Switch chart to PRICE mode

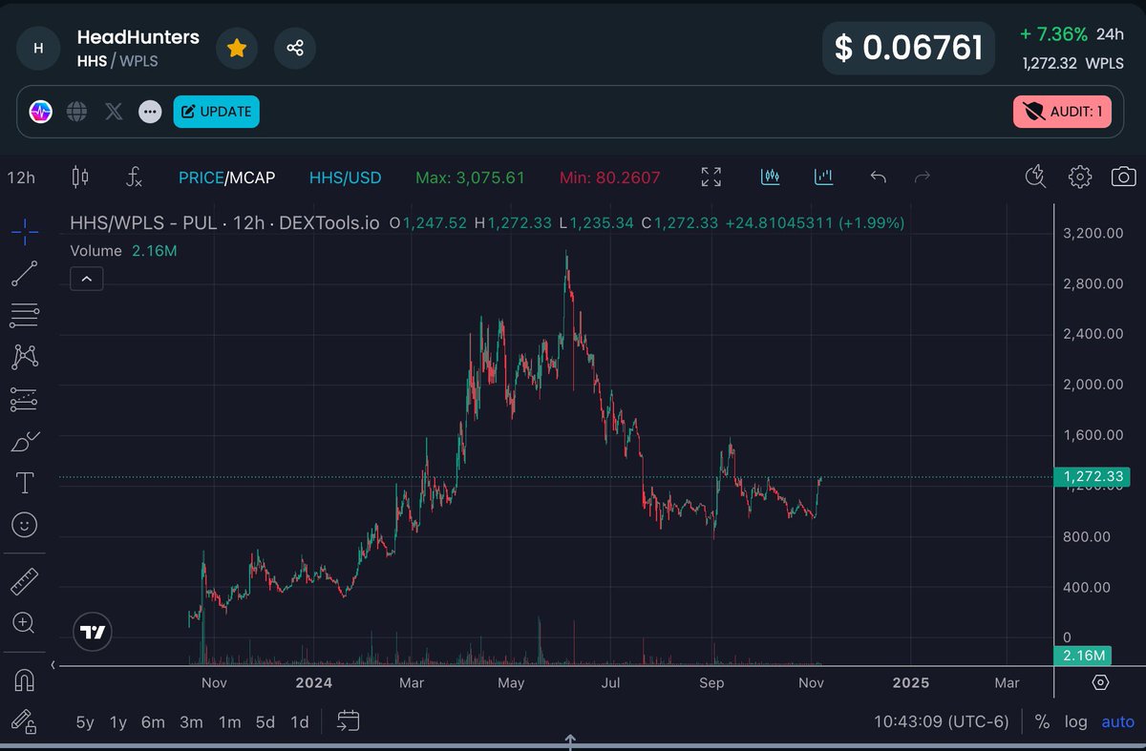[x=200, y=177]
